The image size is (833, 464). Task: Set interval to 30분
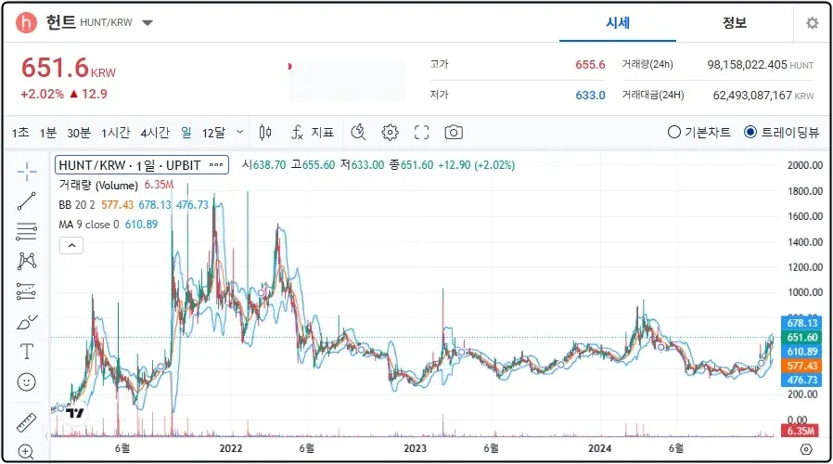pyautogui.click(x=79, y=133)
